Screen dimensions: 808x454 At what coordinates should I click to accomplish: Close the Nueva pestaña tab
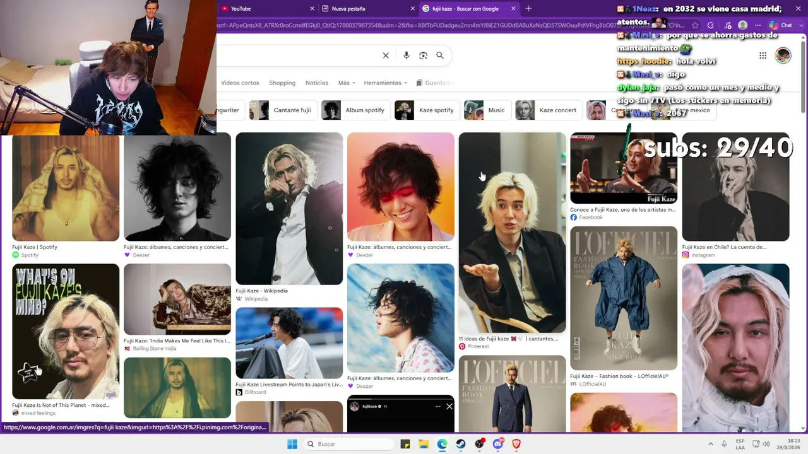[x=413, y=8]
